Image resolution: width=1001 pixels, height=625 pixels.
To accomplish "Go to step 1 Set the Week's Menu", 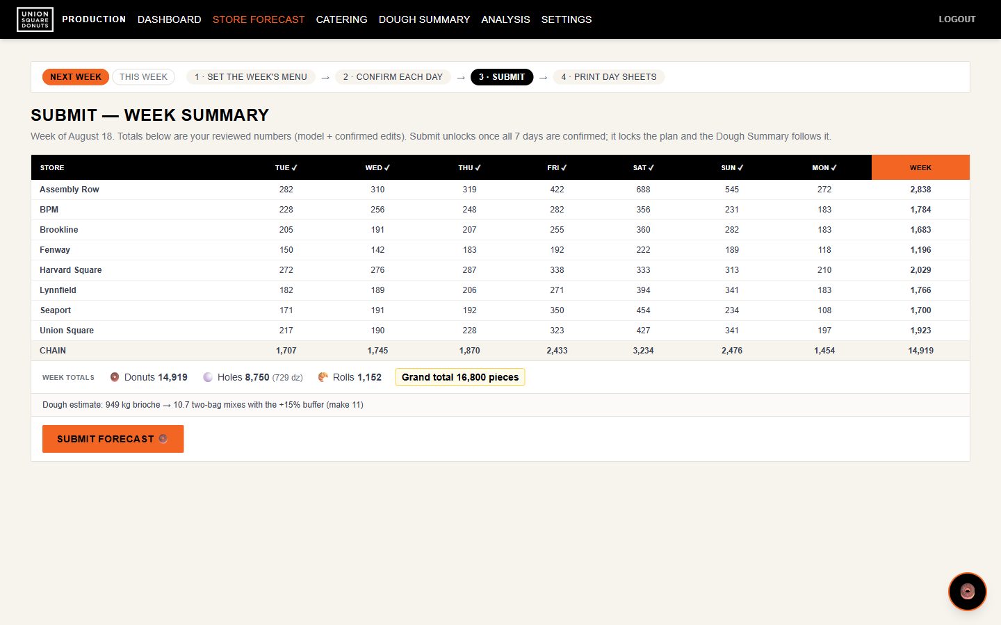I will click(251, 77).
